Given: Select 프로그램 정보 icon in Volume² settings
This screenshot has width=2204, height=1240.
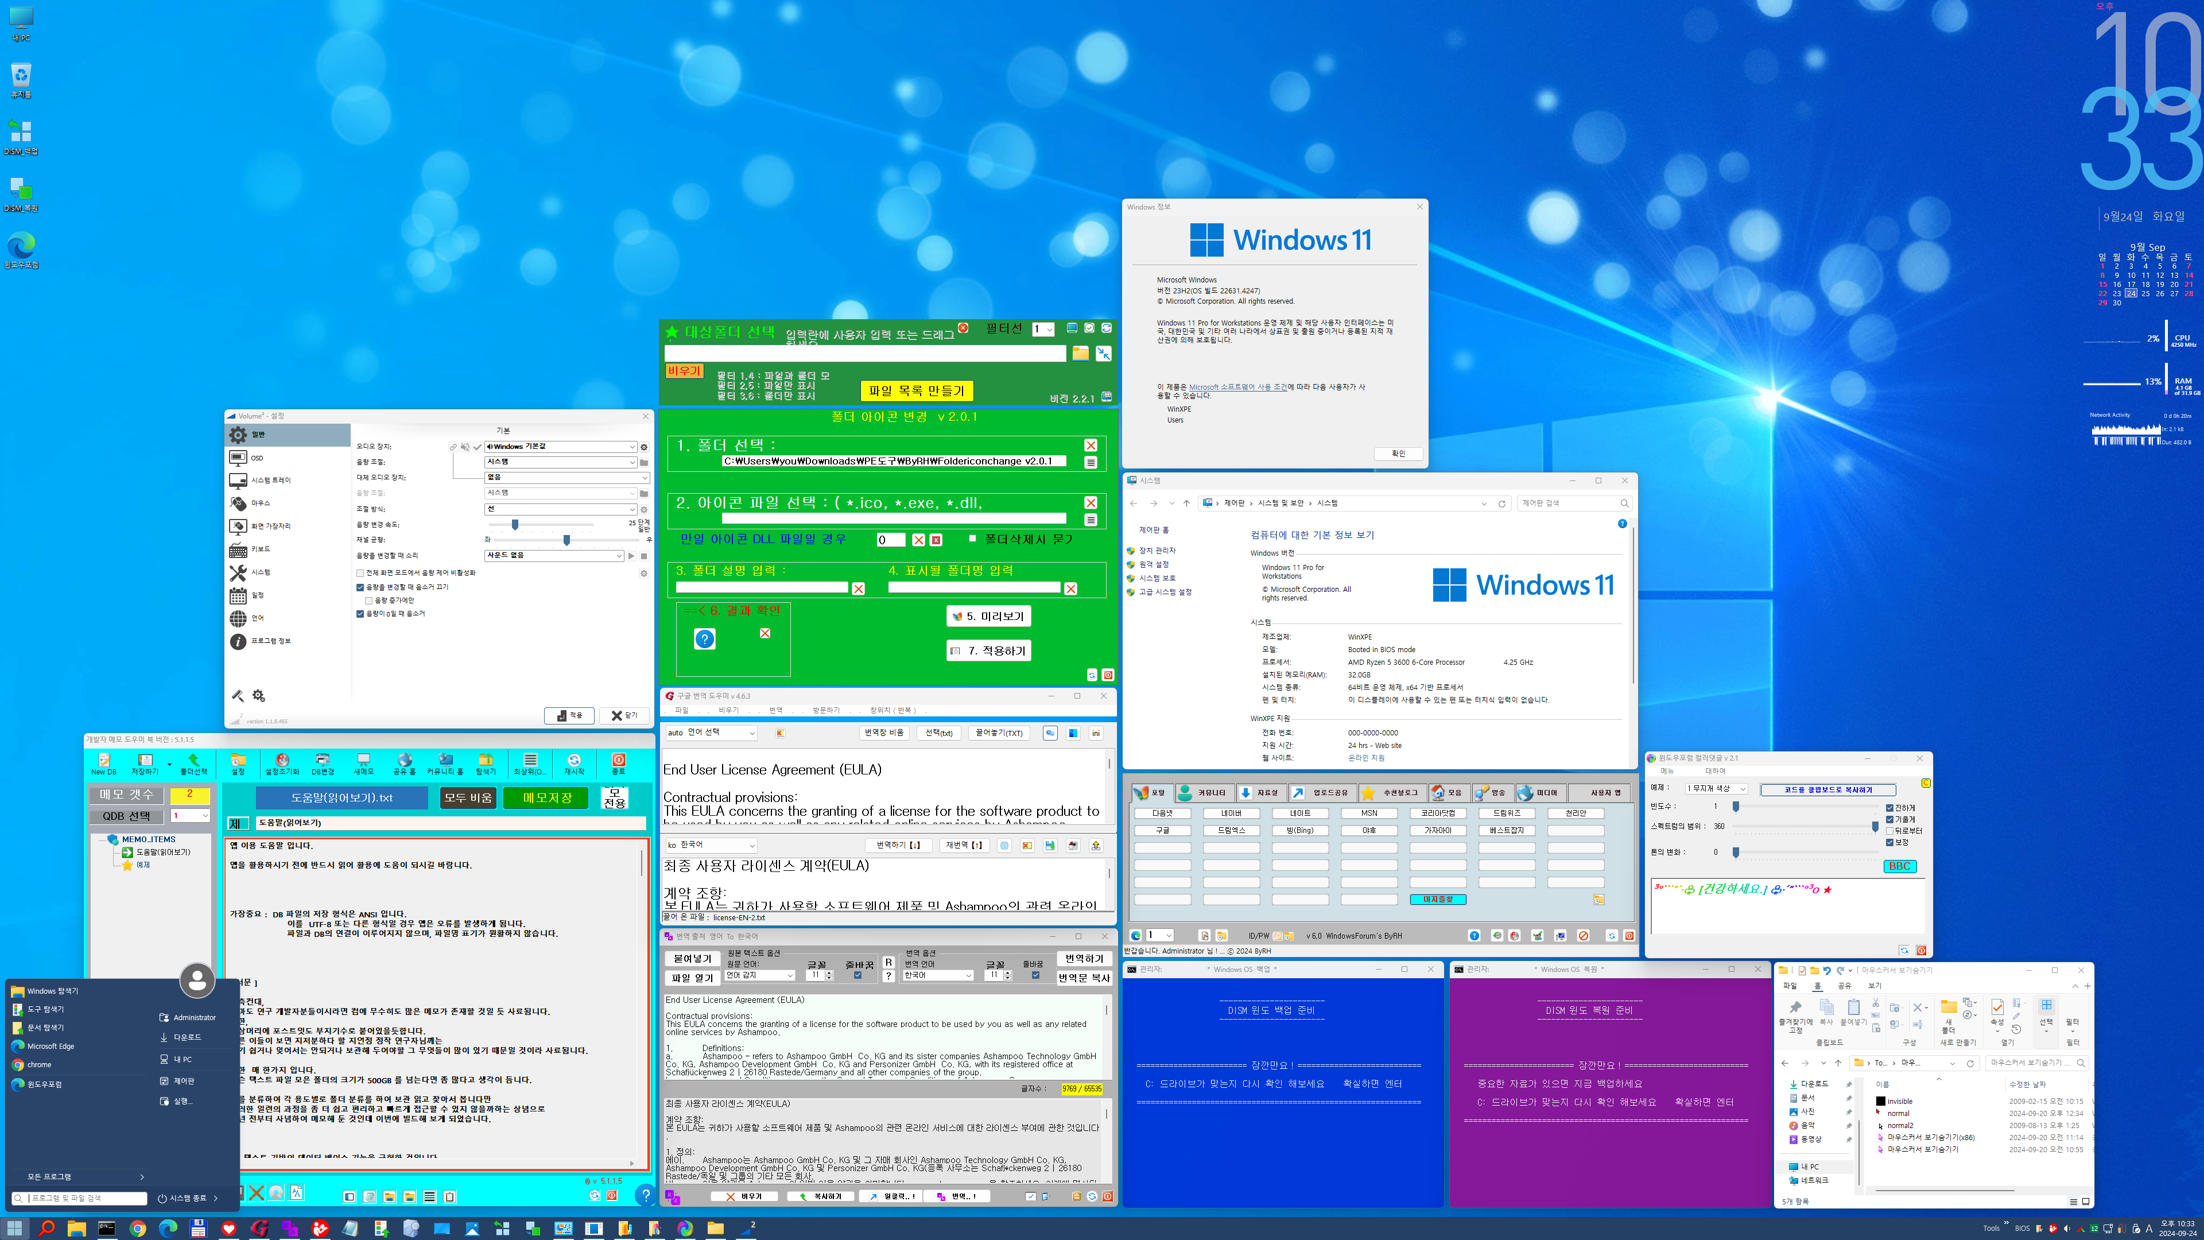Looking at the screenshot, I should (x=238, y=641).
